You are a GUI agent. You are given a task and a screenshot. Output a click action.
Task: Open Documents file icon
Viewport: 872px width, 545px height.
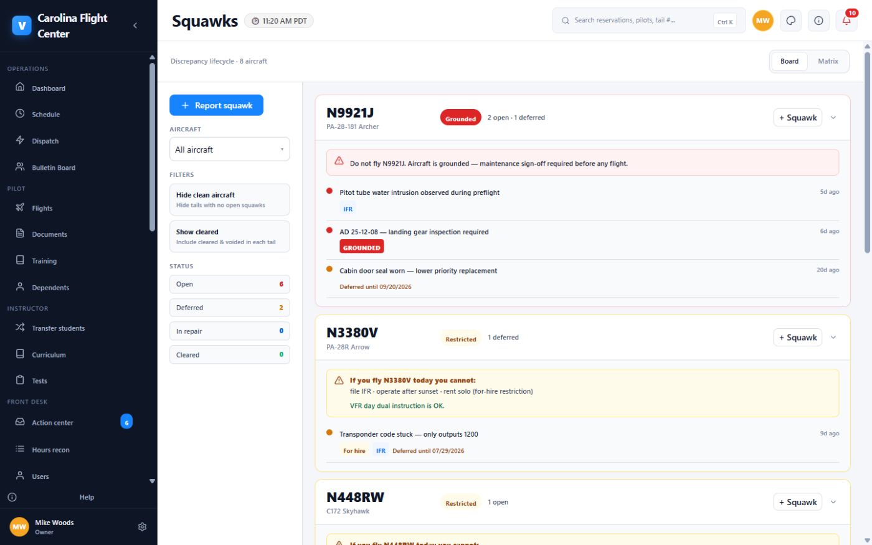click(20, 234)
